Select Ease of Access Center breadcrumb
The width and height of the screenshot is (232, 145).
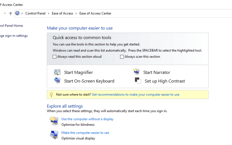click(x=95, y=13)
